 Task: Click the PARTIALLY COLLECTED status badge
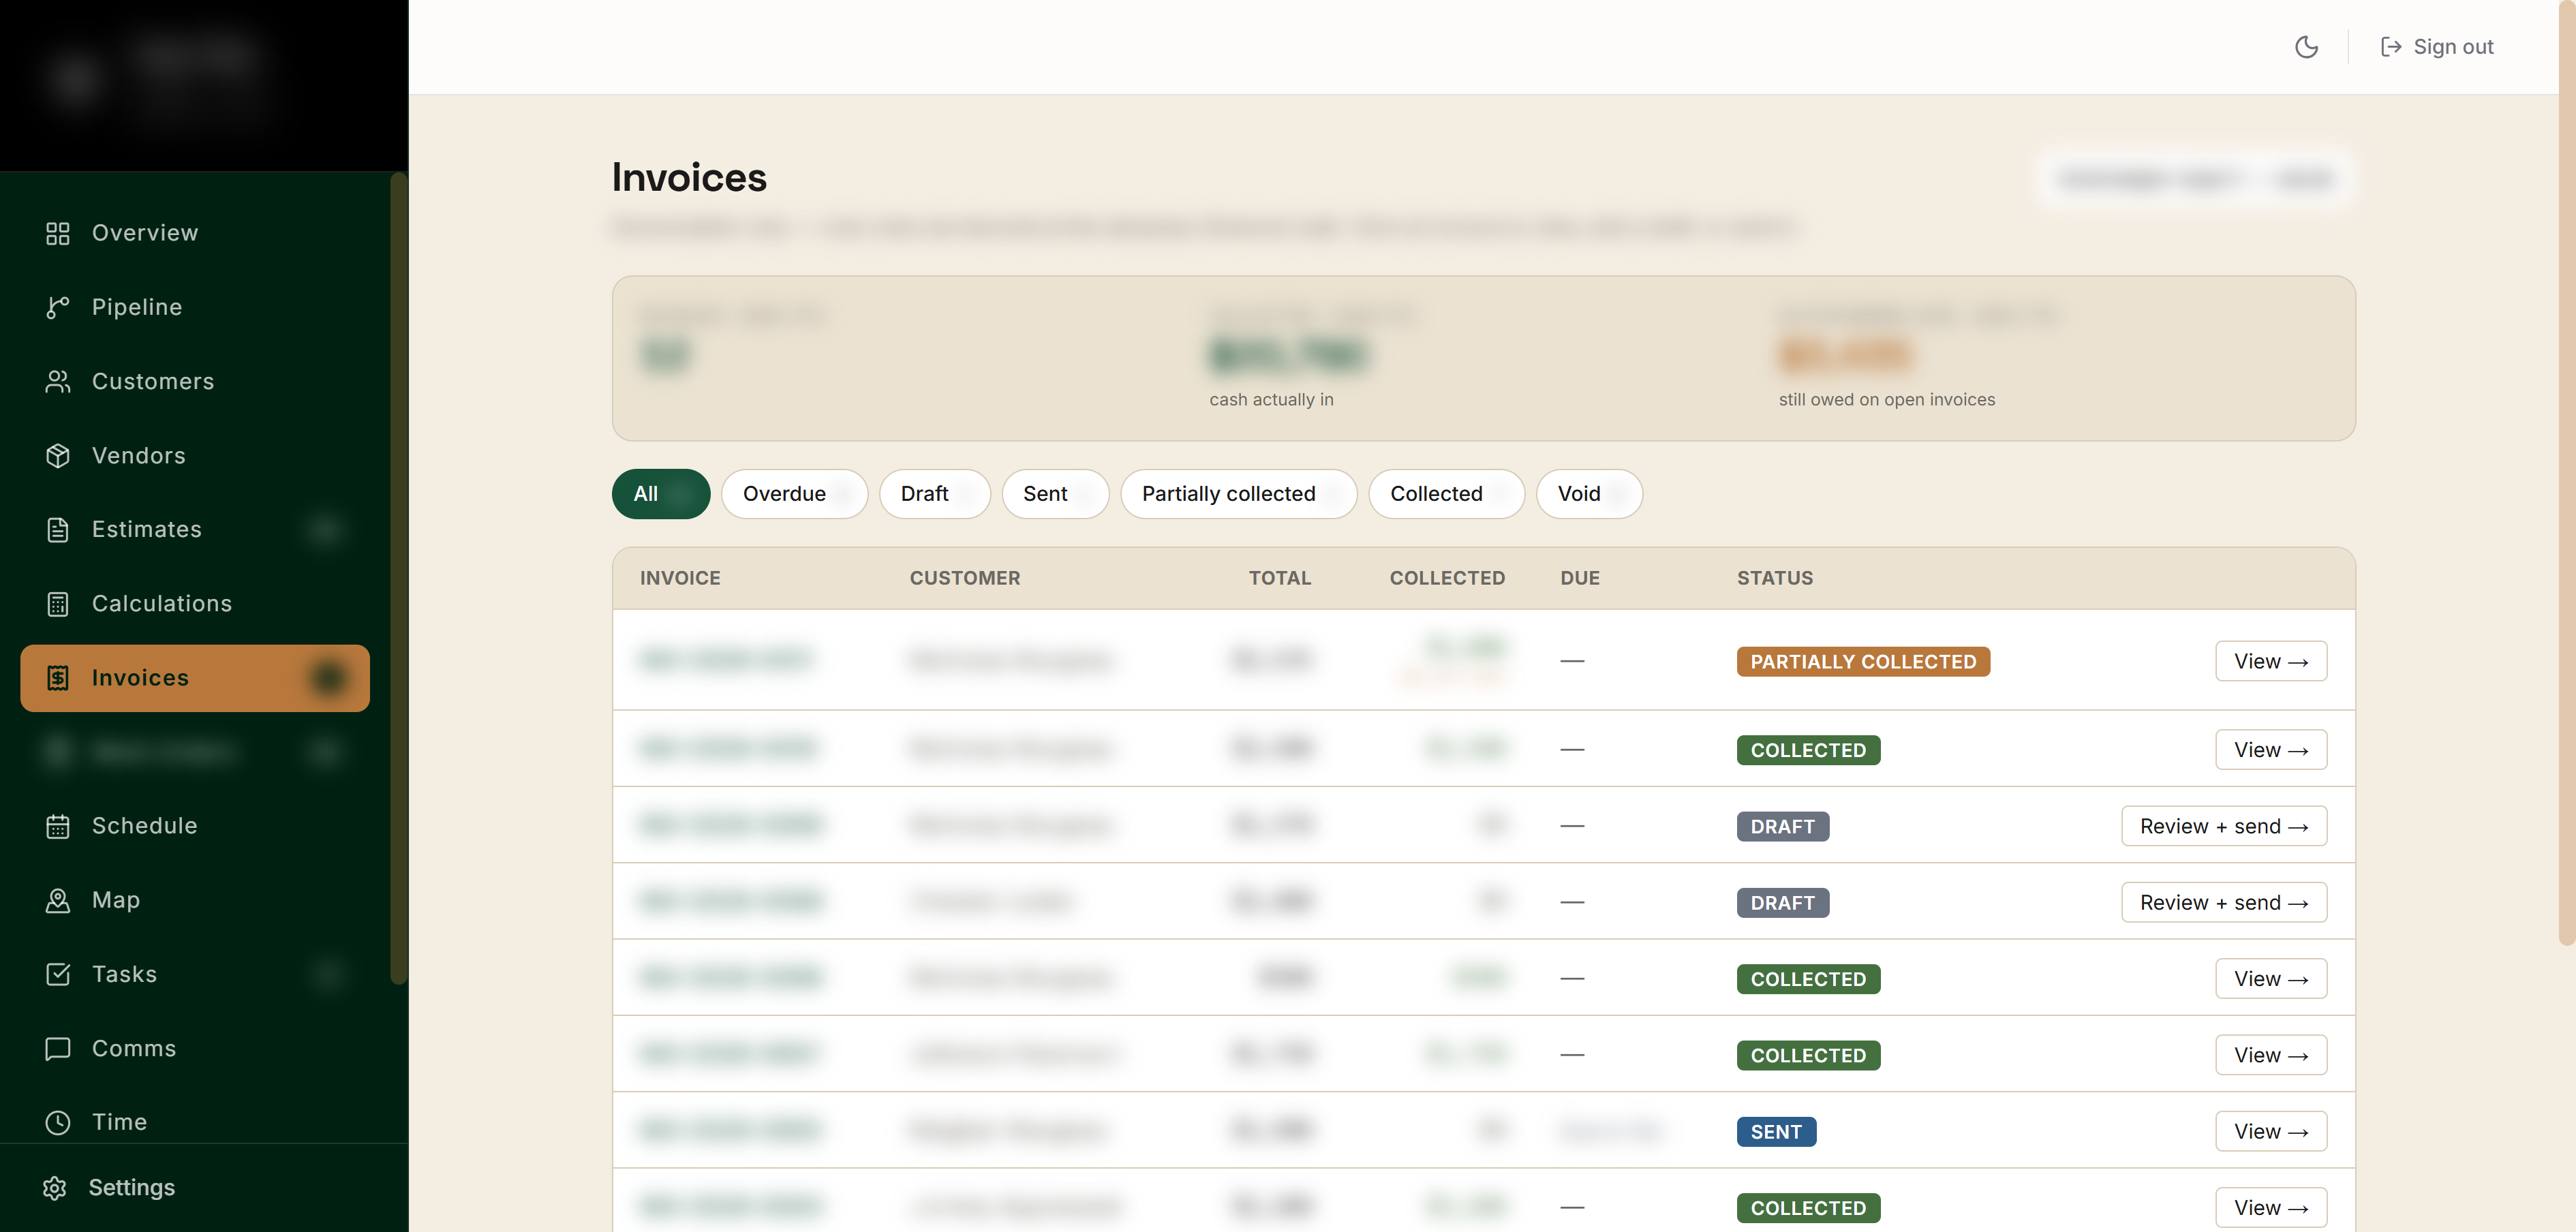pyautogui.click(x=1863, y=662)
